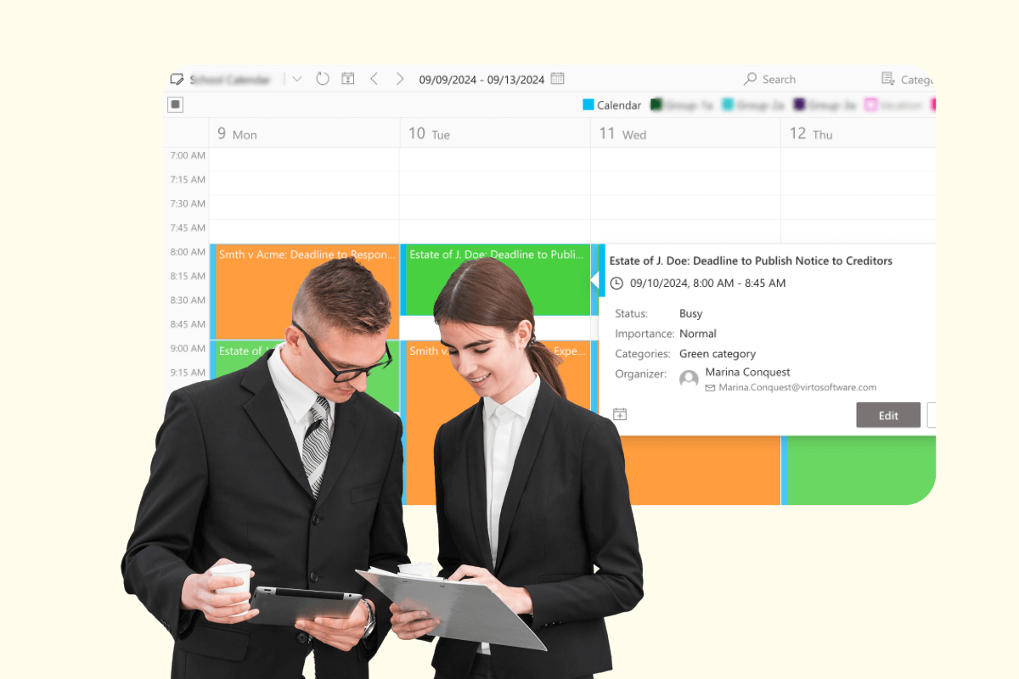The height and width of the screenshot is (679, 1019).
Task: Open the date range calendar picker icon
Action: pos(557,79)
